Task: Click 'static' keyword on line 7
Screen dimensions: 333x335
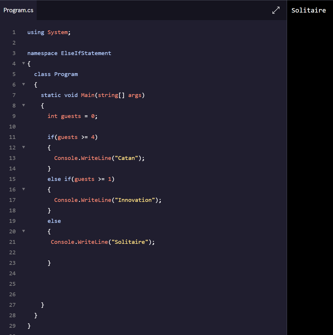Action: (x=51, y=95)
